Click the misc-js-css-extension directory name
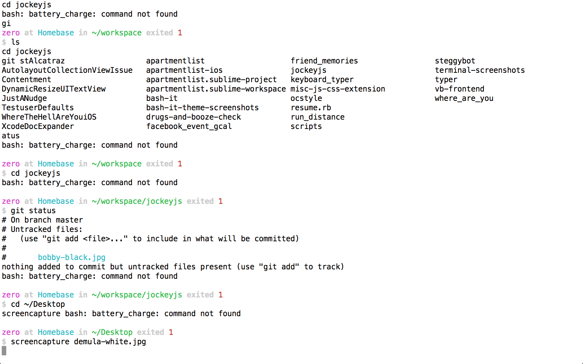The height and width of the screenshot is (364, 583). (x=338, y=89)
